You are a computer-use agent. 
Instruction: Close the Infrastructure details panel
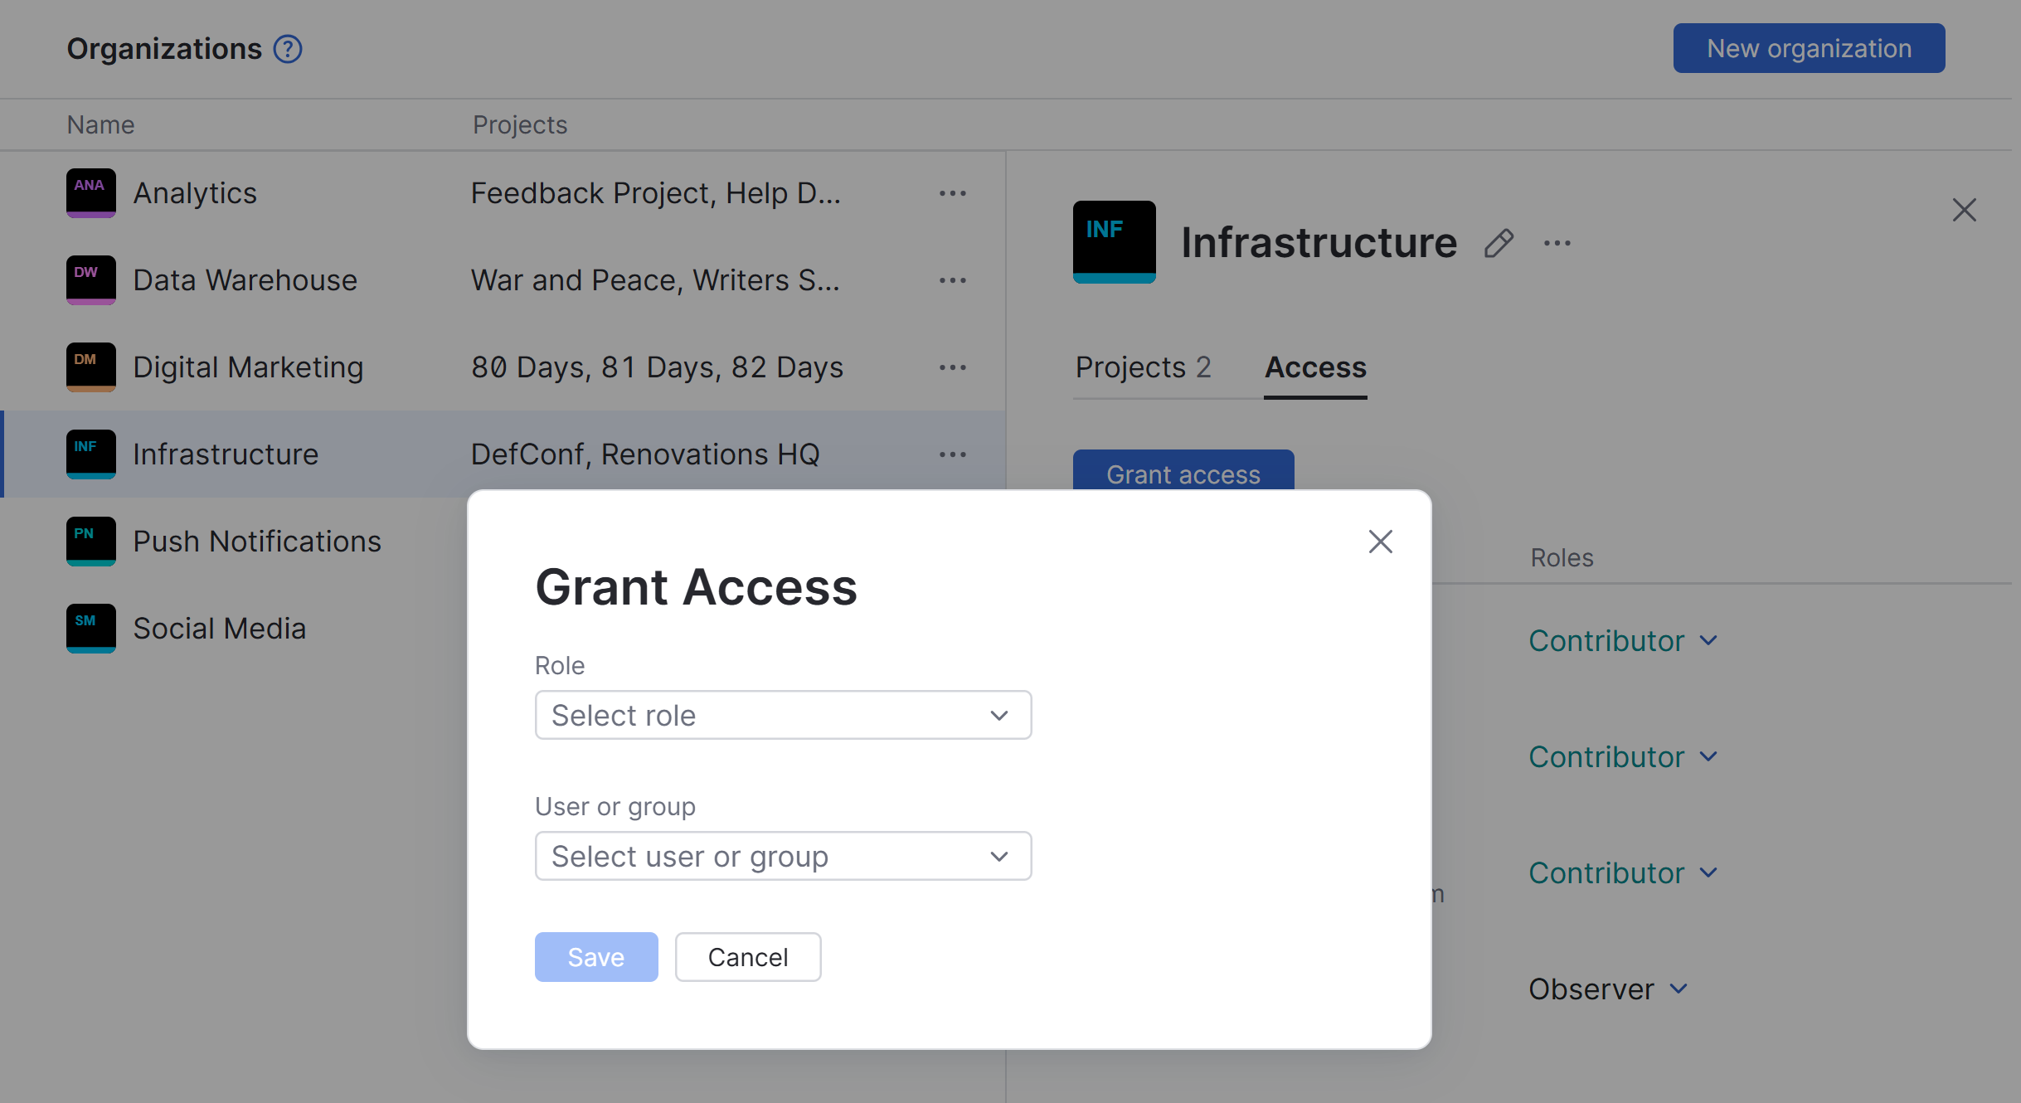tap(1964, 210)
